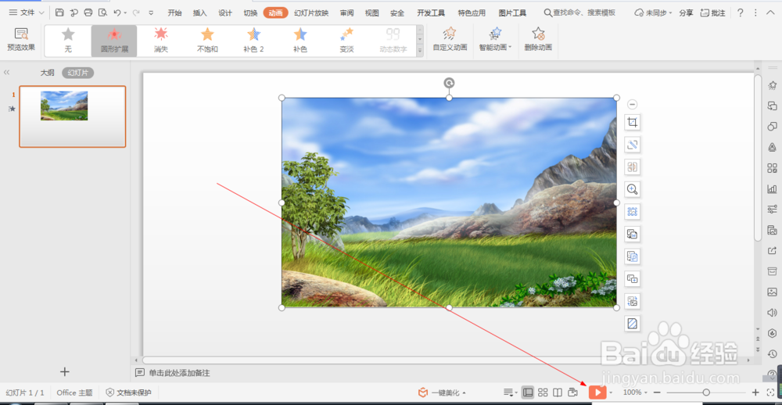Open the 设计 tab

point(225,13)
